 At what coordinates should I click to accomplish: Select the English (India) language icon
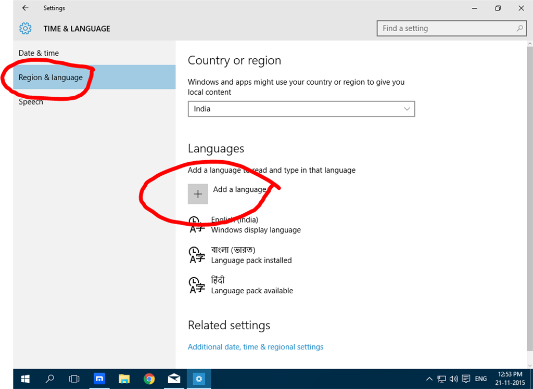(197, 225)
